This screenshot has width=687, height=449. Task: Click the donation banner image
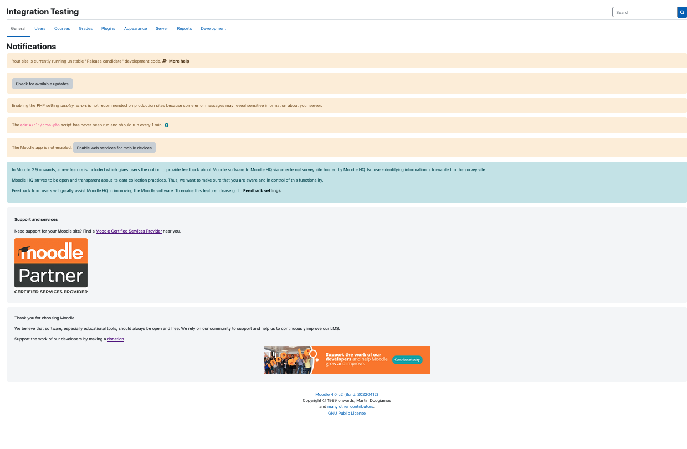coord(347,360)
